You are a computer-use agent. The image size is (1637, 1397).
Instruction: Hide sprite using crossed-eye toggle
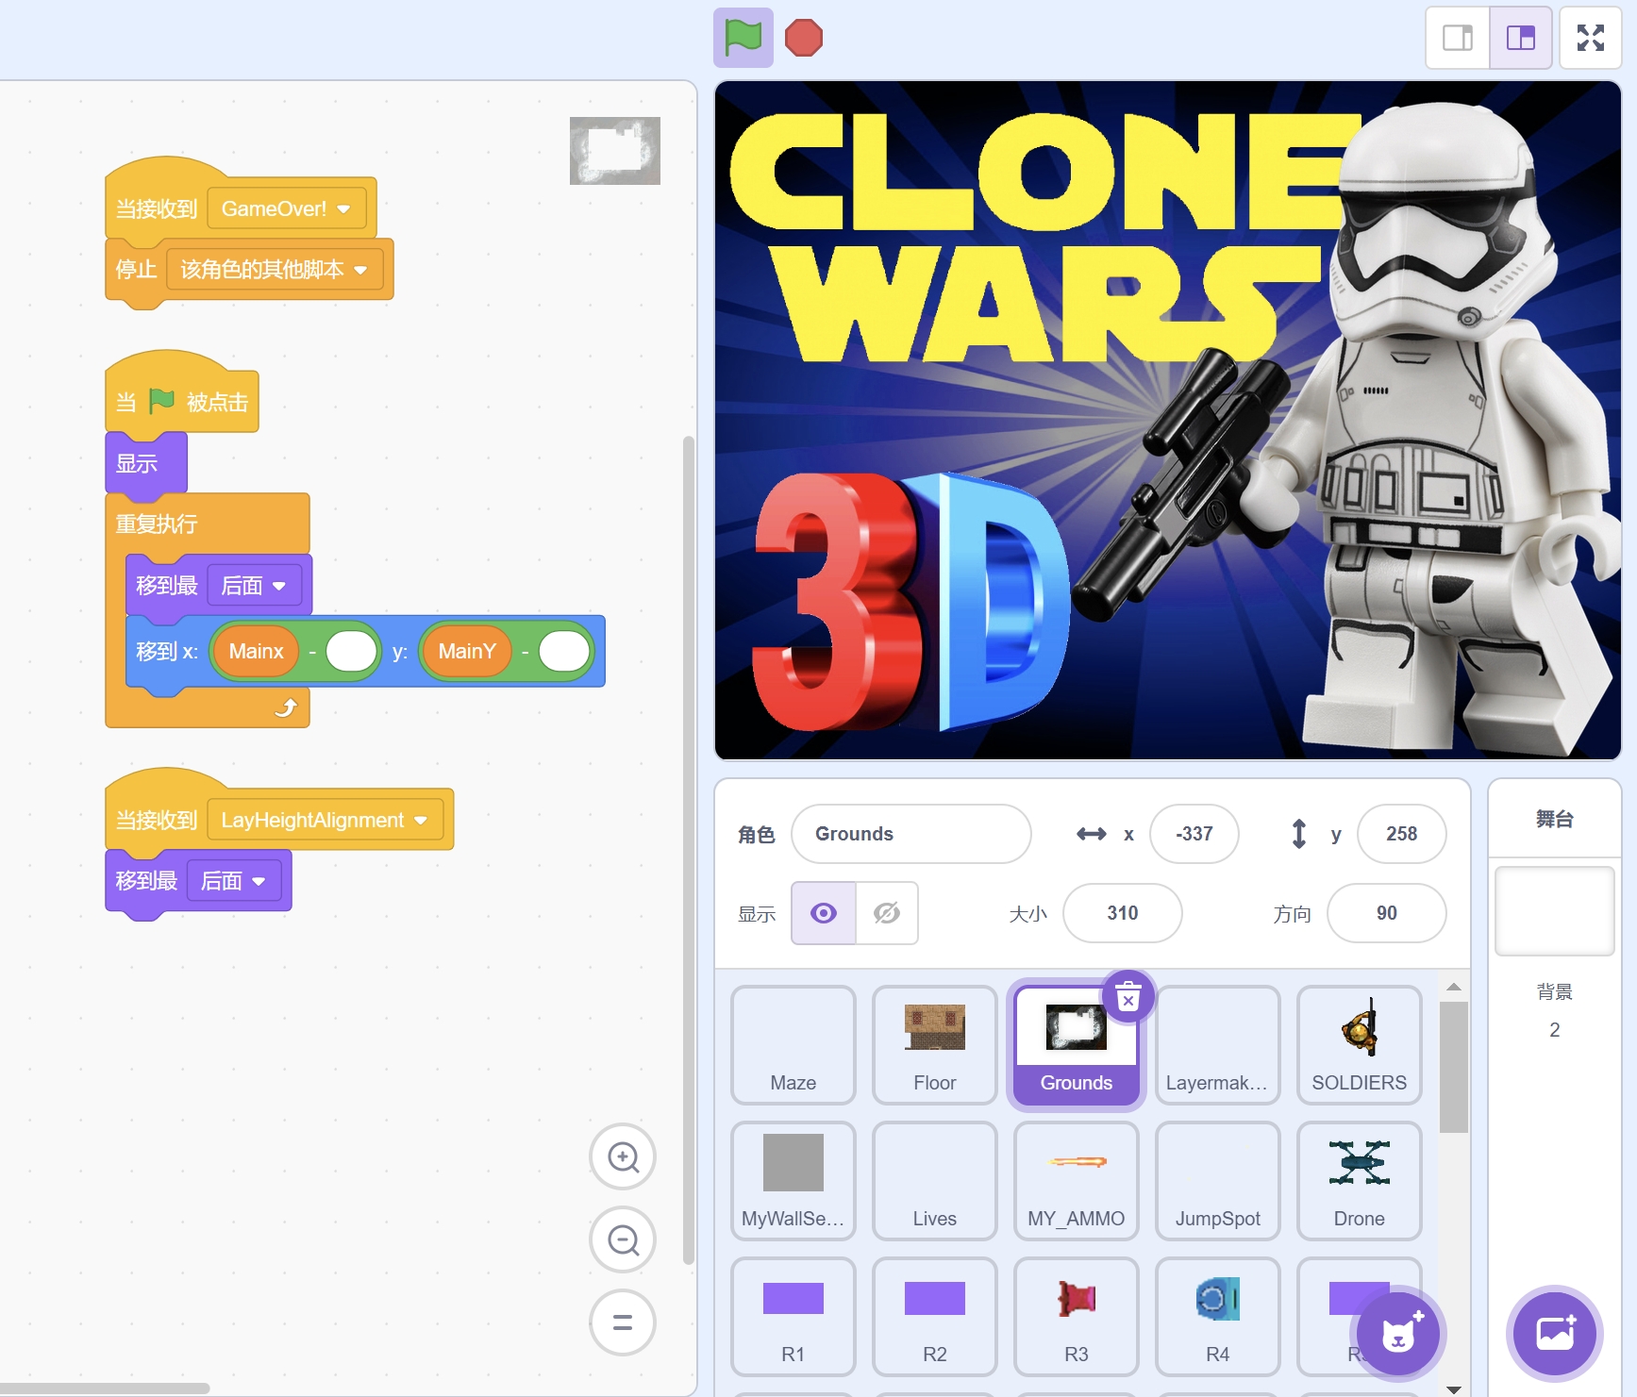click(x=887, y=913)
